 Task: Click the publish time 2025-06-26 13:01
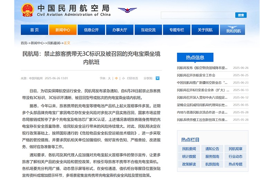coord(56,78)
